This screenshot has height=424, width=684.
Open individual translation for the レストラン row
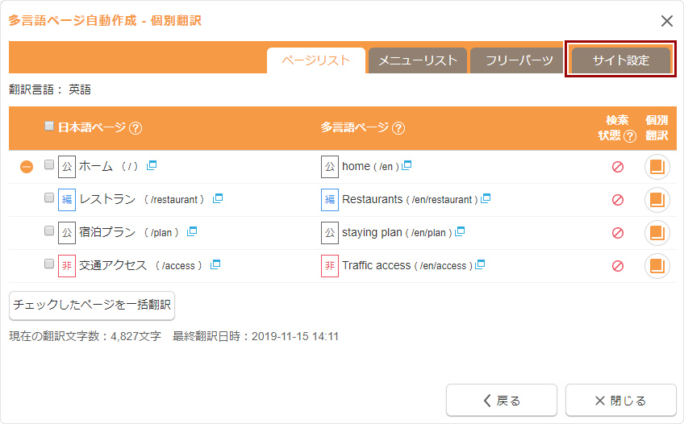(657, 200)
